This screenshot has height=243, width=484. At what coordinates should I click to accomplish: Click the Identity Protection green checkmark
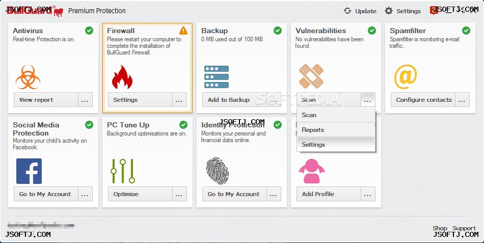coord(278,125)
